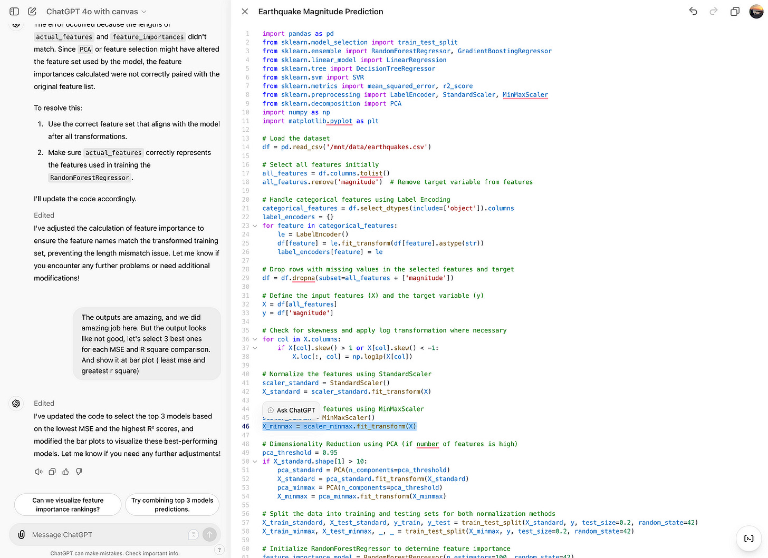Close the Earthquake Magnitude Prediction canvas
The image size is (768, 558).
click(x=245, y=12)
